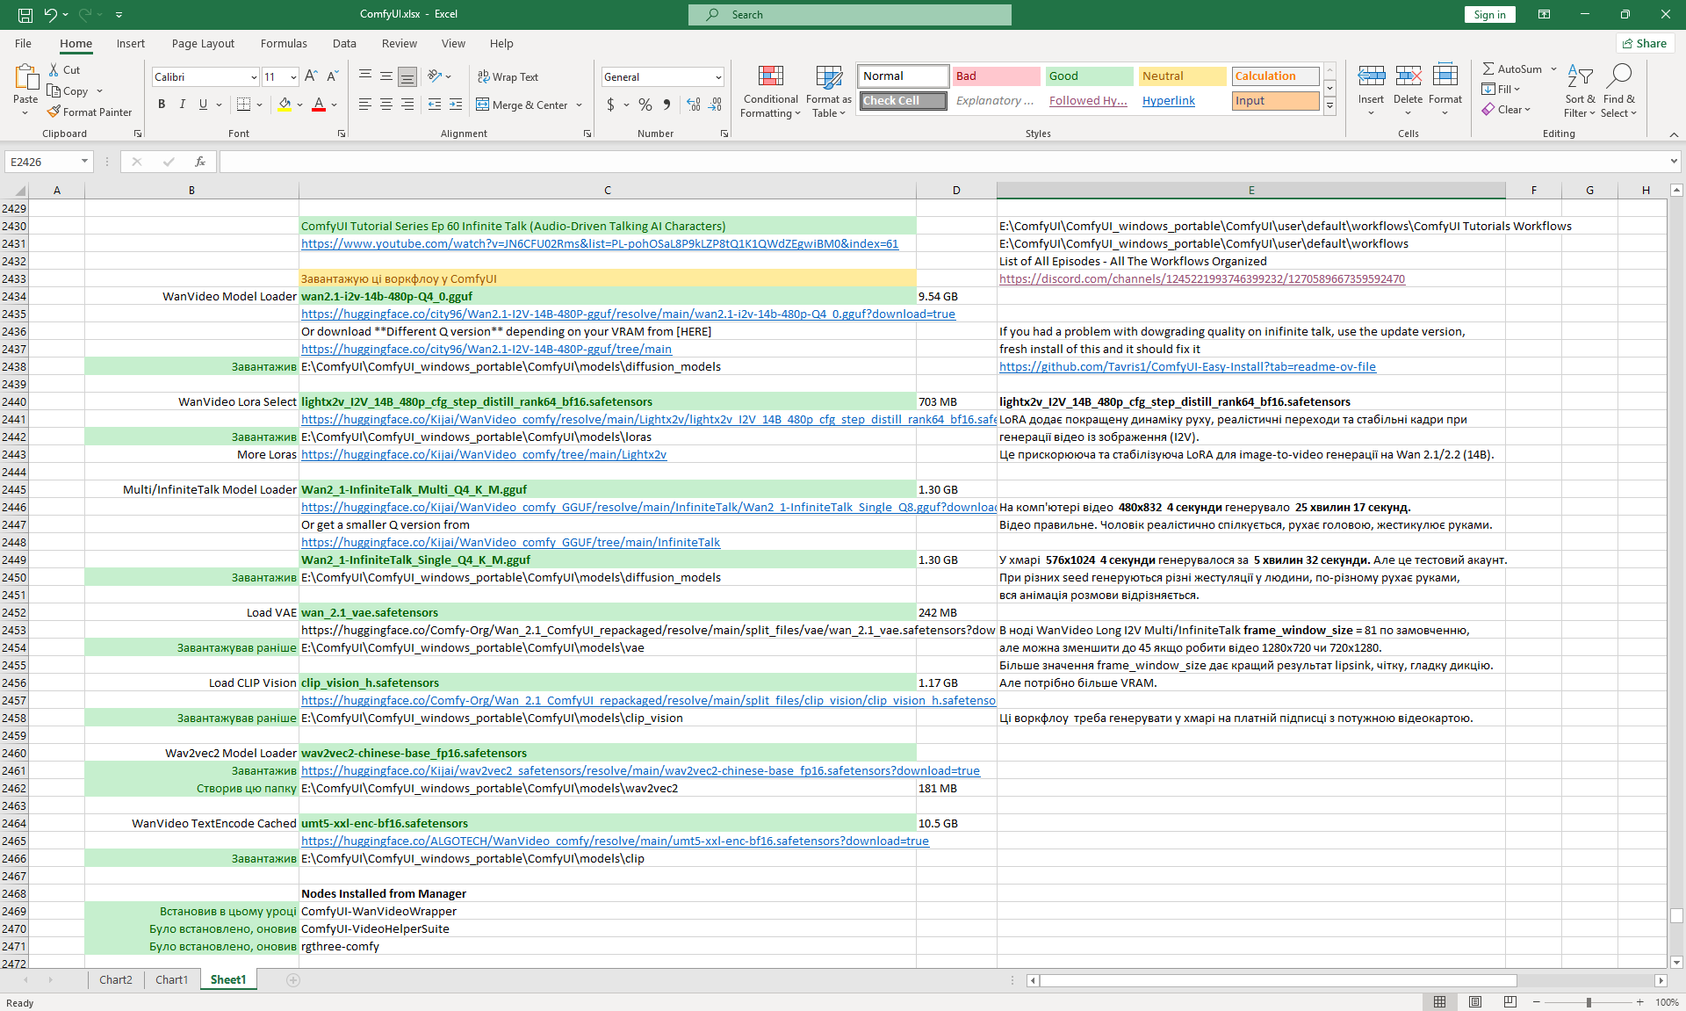Image resolution: width=1686 pixels, height=1011 pixels.
Task: Open the font name Calibri dropdown
Action: pos(254,76)
